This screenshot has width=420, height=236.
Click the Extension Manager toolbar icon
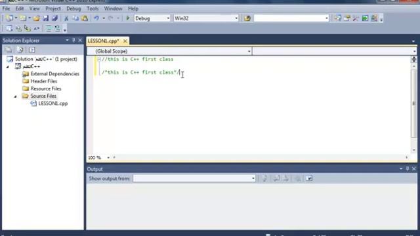coord(374,18)
